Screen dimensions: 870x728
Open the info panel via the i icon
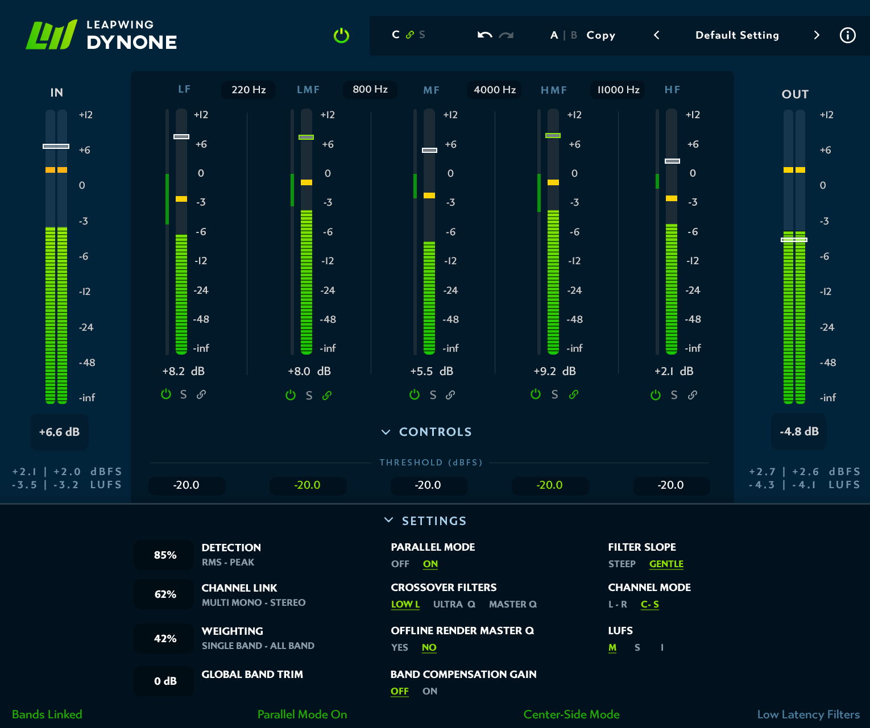coord(847,35)
